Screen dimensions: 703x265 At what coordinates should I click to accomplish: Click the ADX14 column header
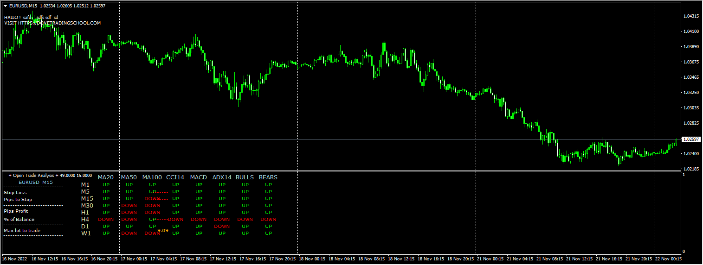(221, 177)
